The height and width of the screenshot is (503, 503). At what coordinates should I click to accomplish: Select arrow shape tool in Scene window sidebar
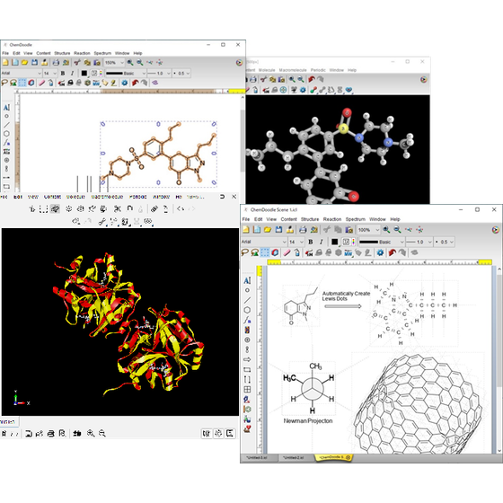(247, 359)
